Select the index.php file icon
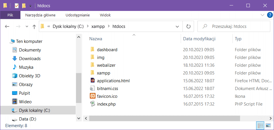 pos(92,104)
